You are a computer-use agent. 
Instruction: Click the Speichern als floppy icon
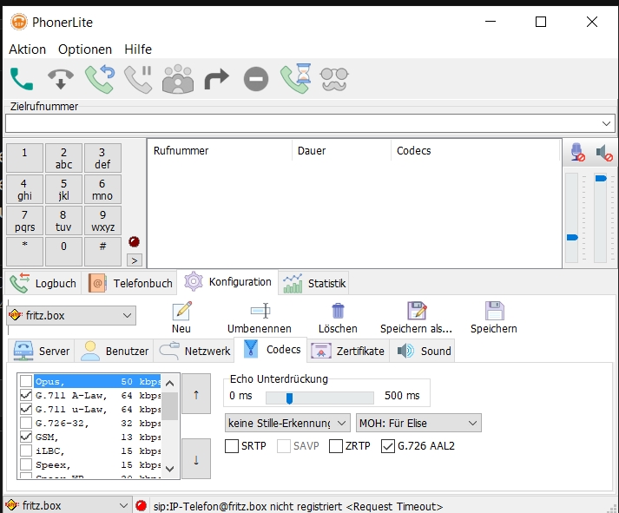point(417,311)
